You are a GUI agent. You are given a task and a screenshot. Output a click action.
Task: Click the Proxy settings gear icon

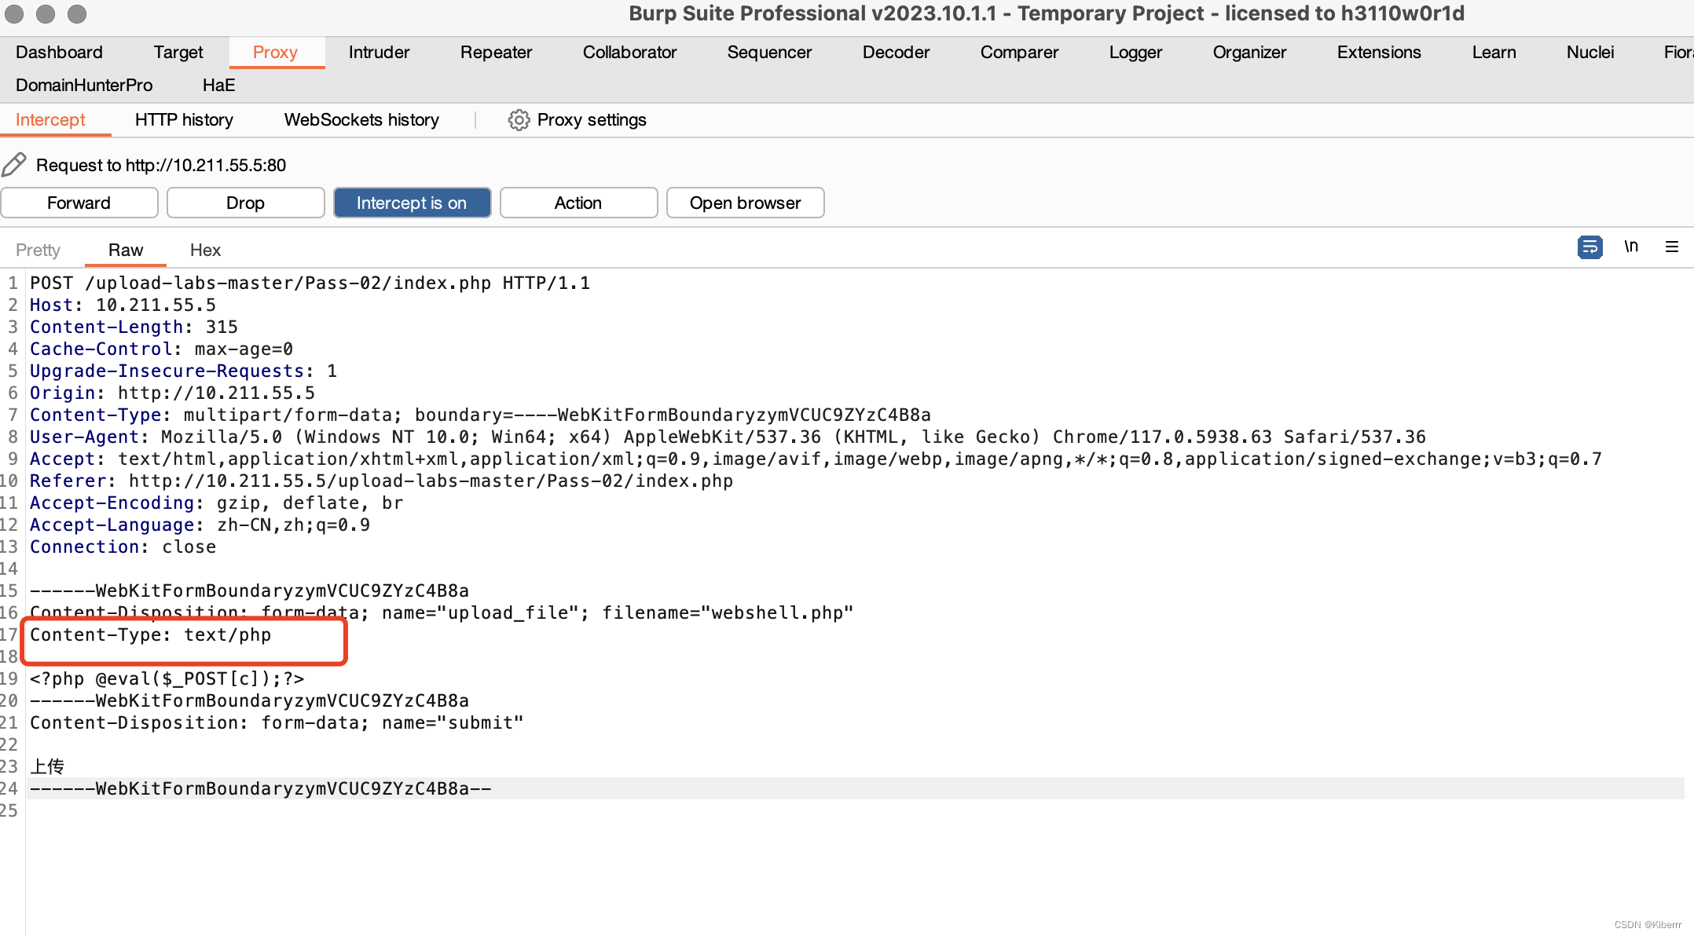519,120
